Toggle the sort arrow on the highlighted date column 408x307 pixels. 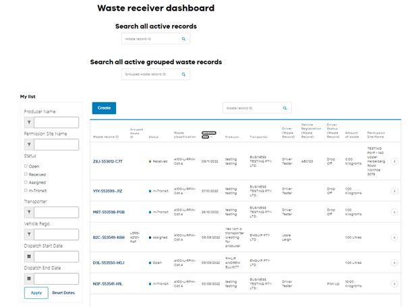(x=212, y=137)
